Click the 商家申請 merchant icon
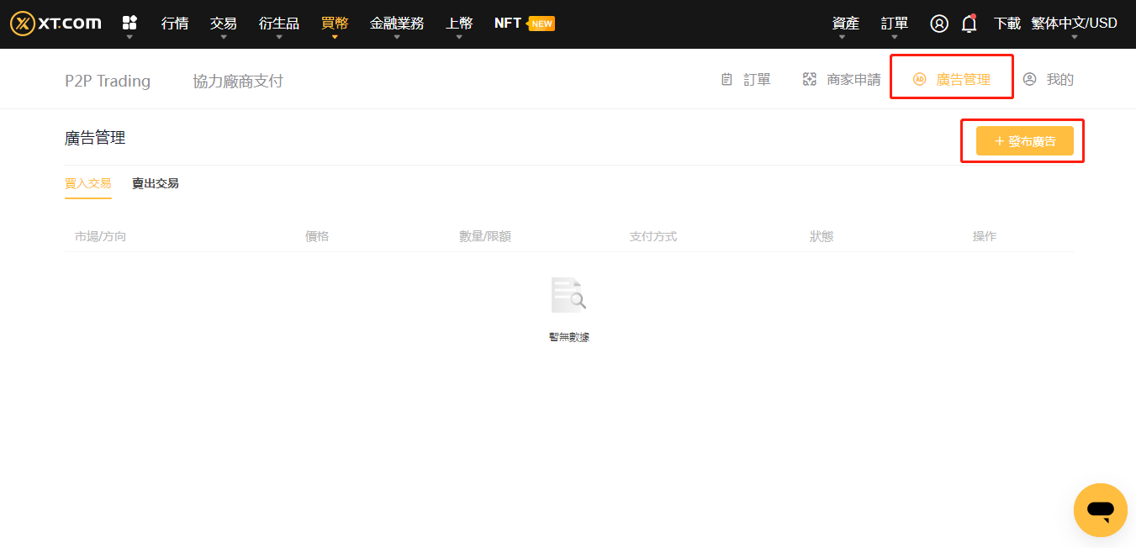This screenshot has width=1136, height=548. click(x=810, y=80)
